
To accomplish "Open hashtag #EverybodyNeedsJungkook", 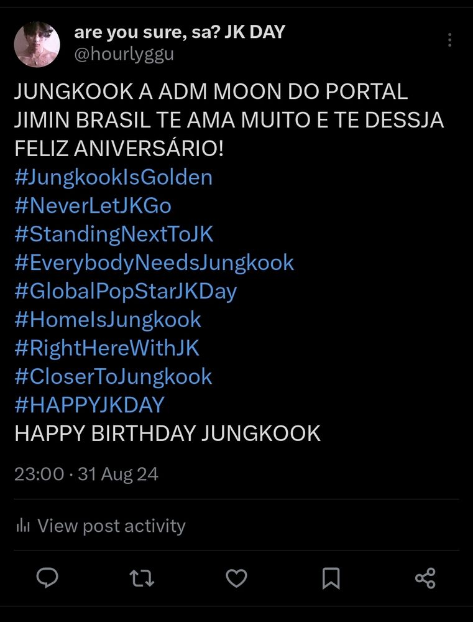I will (x=154, y=263).
